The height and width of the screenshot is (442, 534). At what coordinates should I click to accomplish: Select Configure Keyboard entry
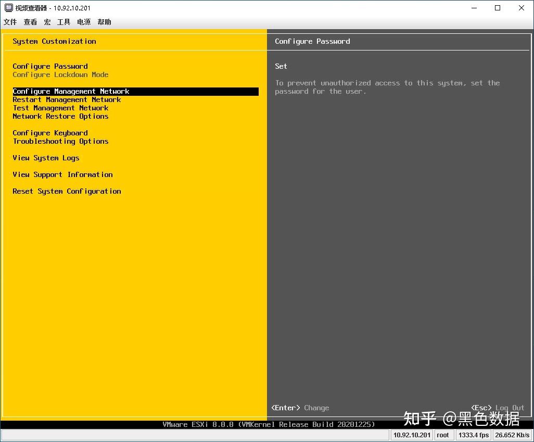(x=50, y=133)
